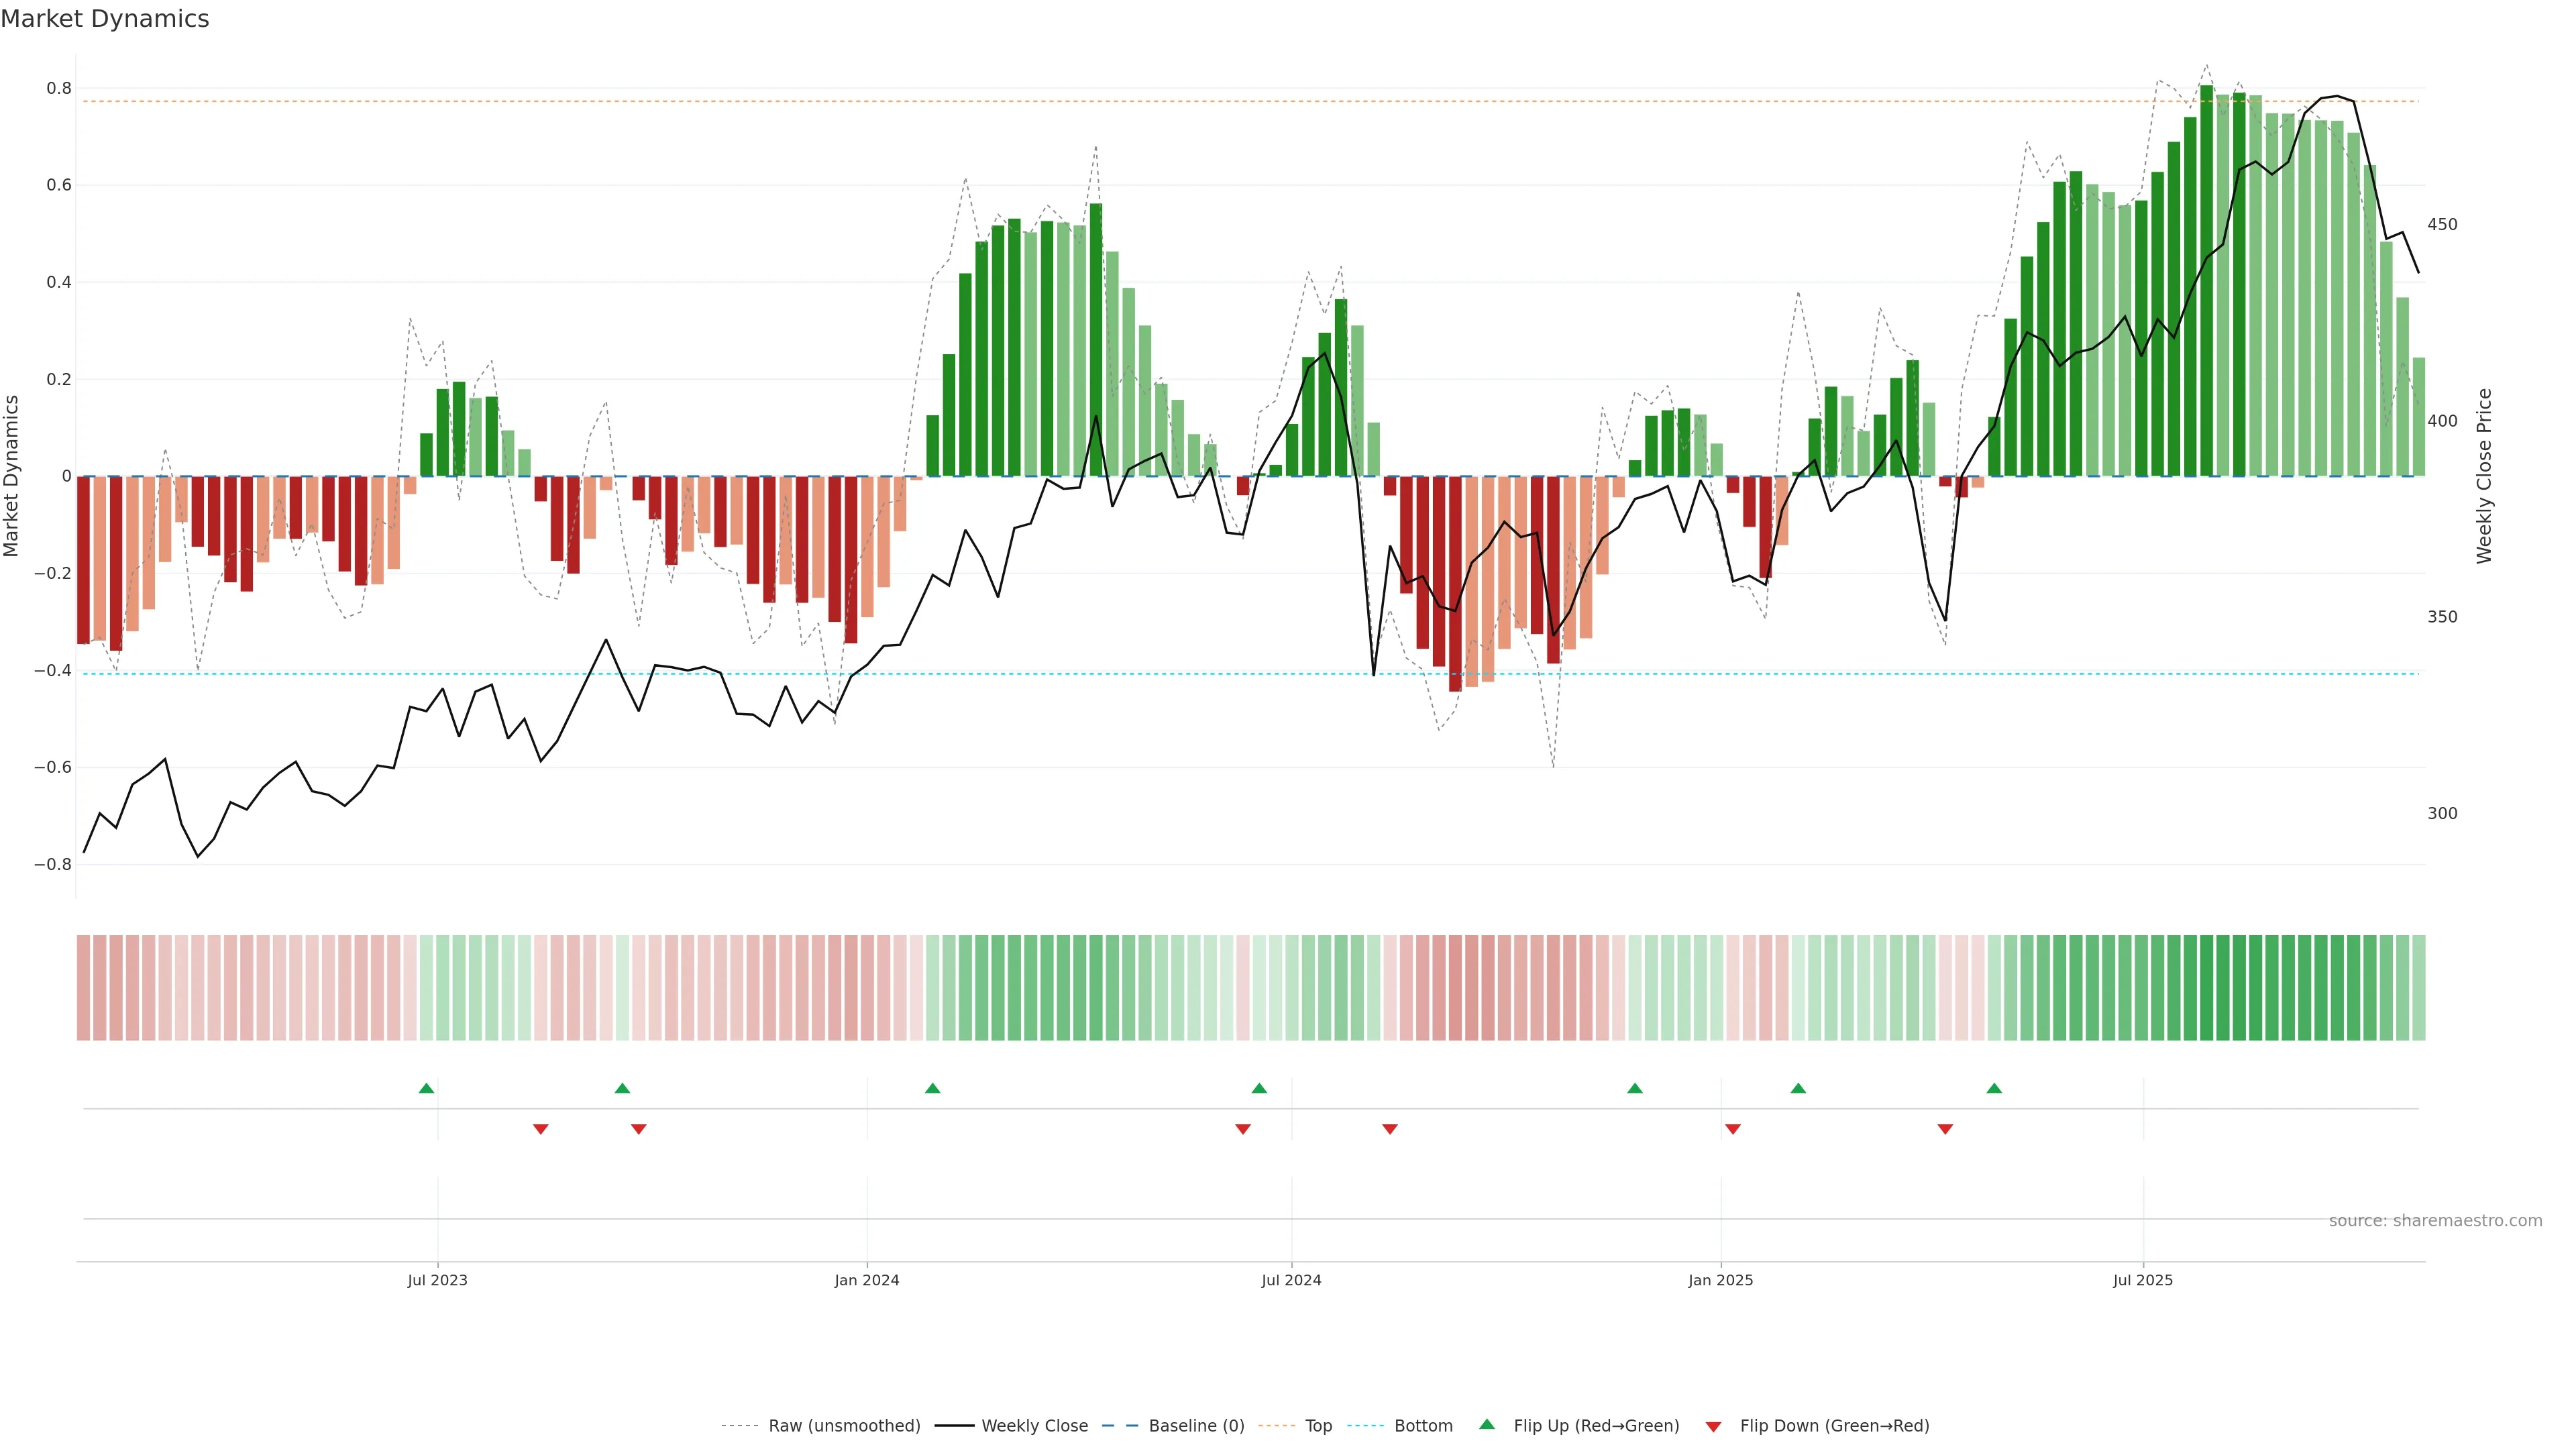
Task: Click the leftmost green Flip Up triangle marker
Action: click(426, 1088)
